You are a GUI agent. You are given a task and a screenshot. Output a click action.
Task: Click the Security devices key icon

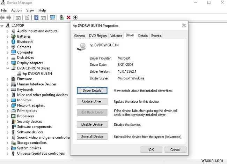click(14, 122)
